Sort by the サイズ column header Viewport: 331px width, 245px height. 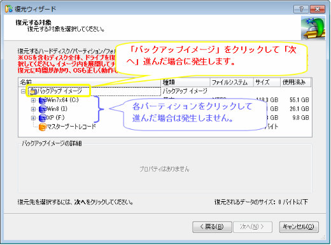tap(267, 82)
